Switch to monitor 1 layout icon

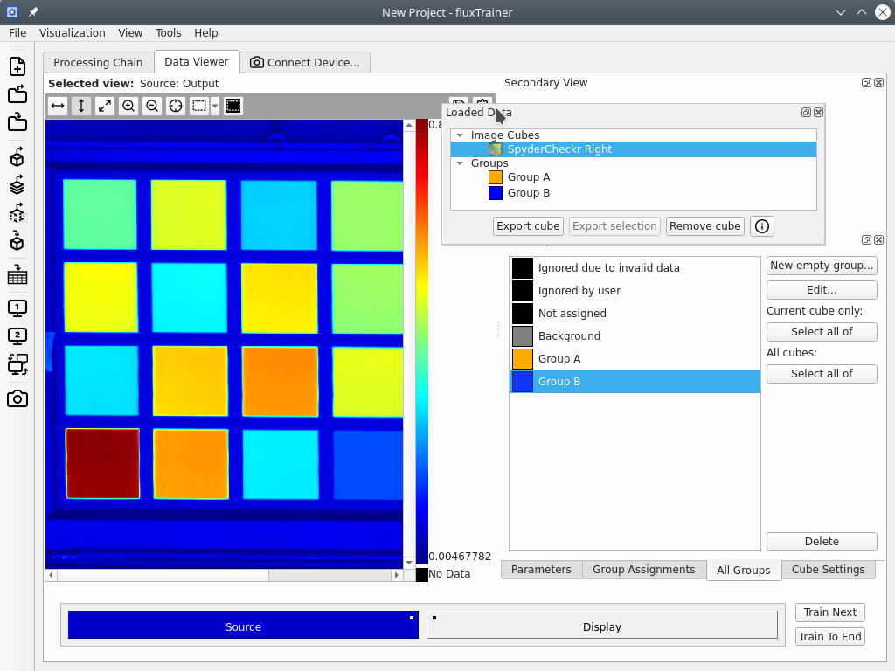tap(17, 308)
